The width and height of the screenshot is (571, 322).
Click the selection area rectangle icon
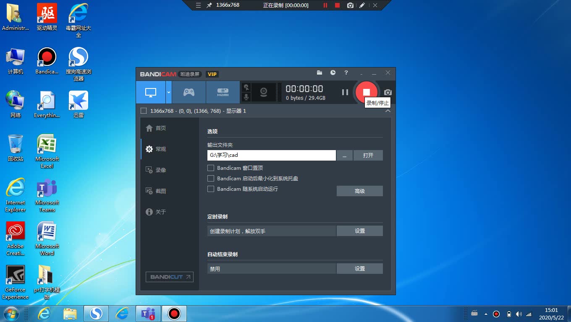click(x=144, y=111)
